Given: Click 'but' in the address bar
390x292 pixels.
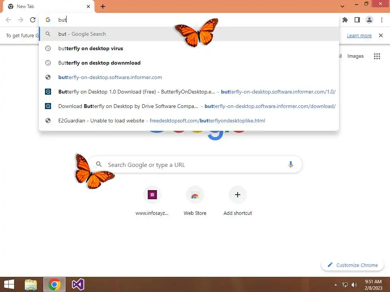Looking at the screenshot, I should 62,20.
